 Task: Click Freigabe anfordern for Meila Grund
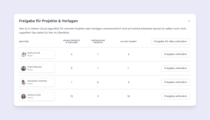point(176,54)
